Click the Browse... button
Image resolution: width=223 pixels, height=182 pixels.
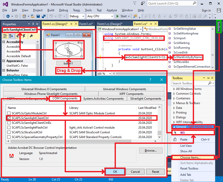[151, 151]
